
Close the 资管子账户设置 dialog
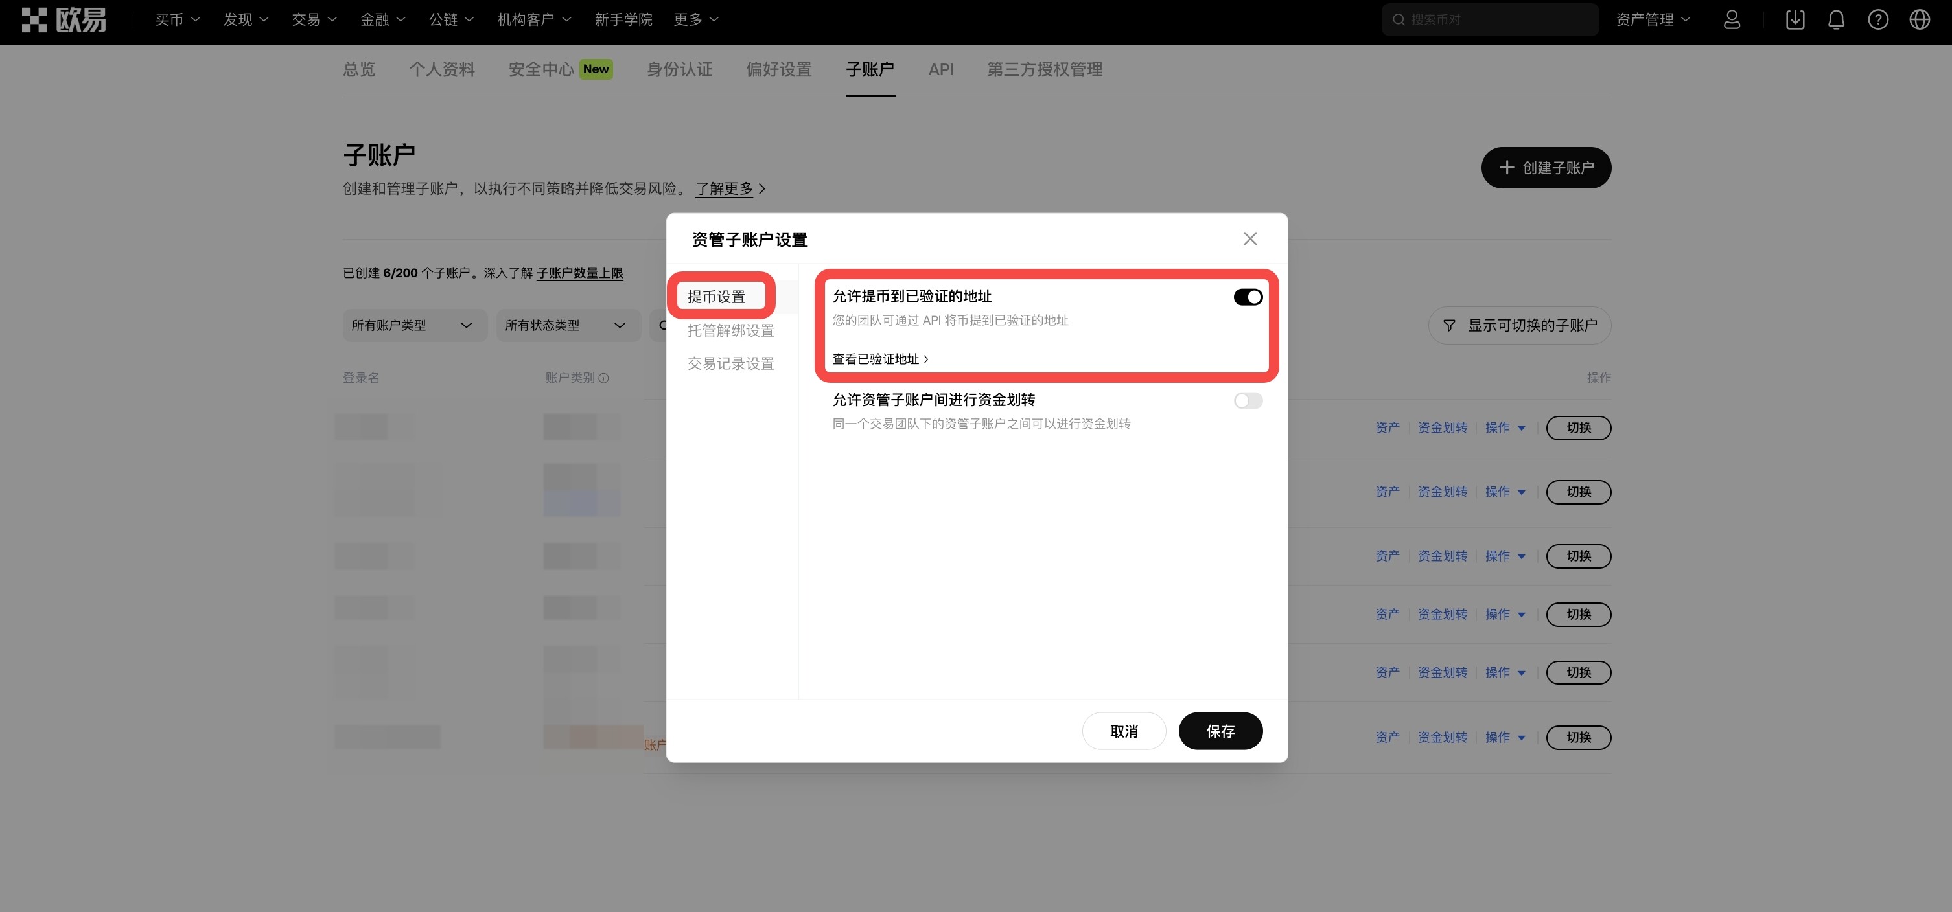1249,238
